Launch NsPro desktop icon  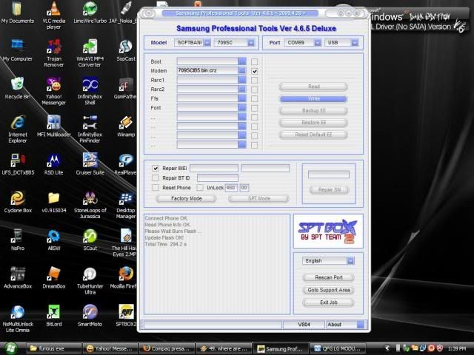point(18,240)
